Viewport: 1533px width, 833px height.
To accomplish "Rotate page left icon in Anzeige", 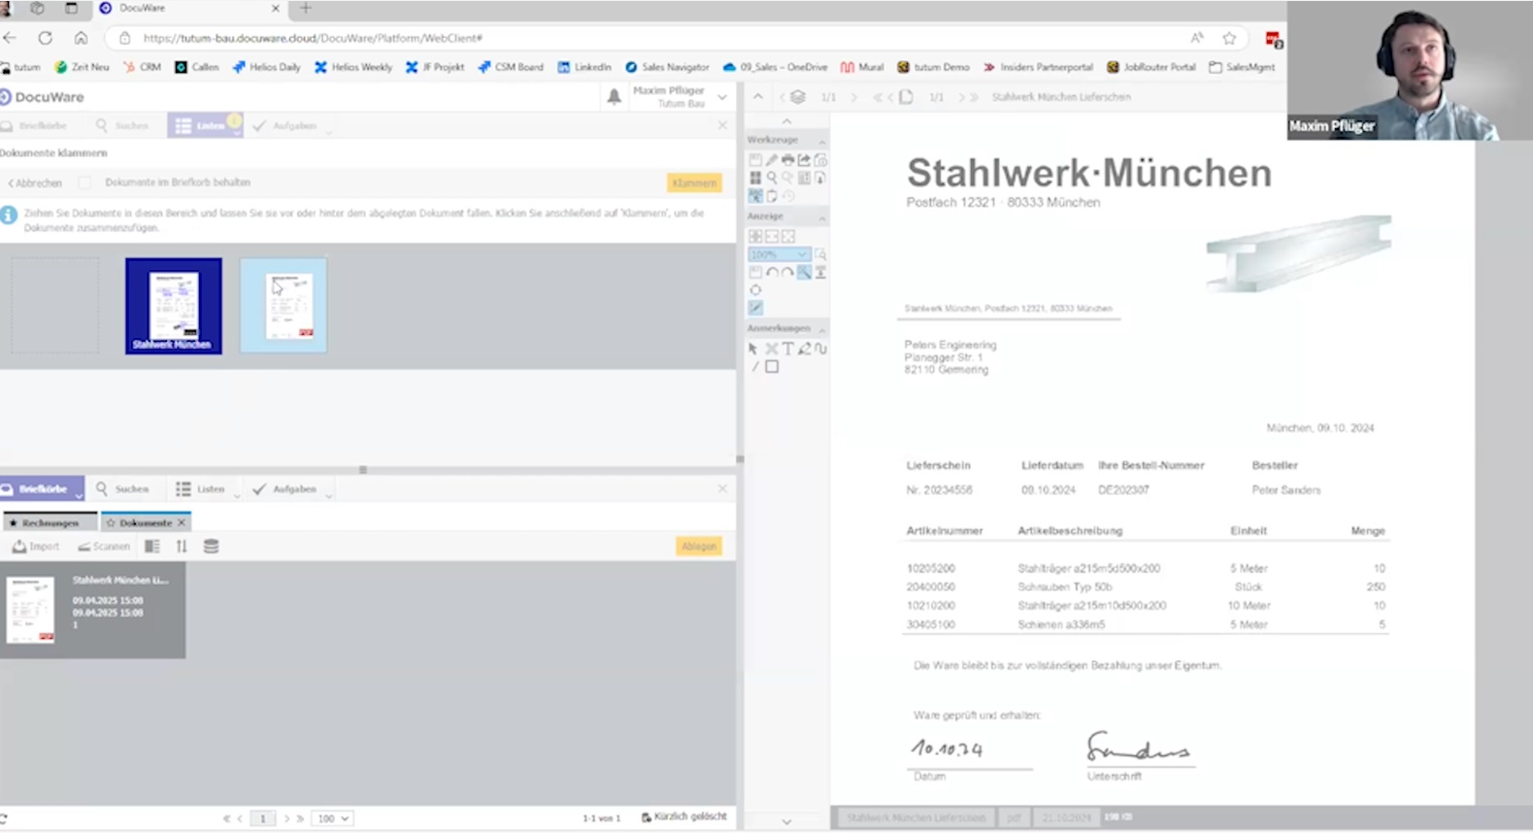I will coord(772,273).
